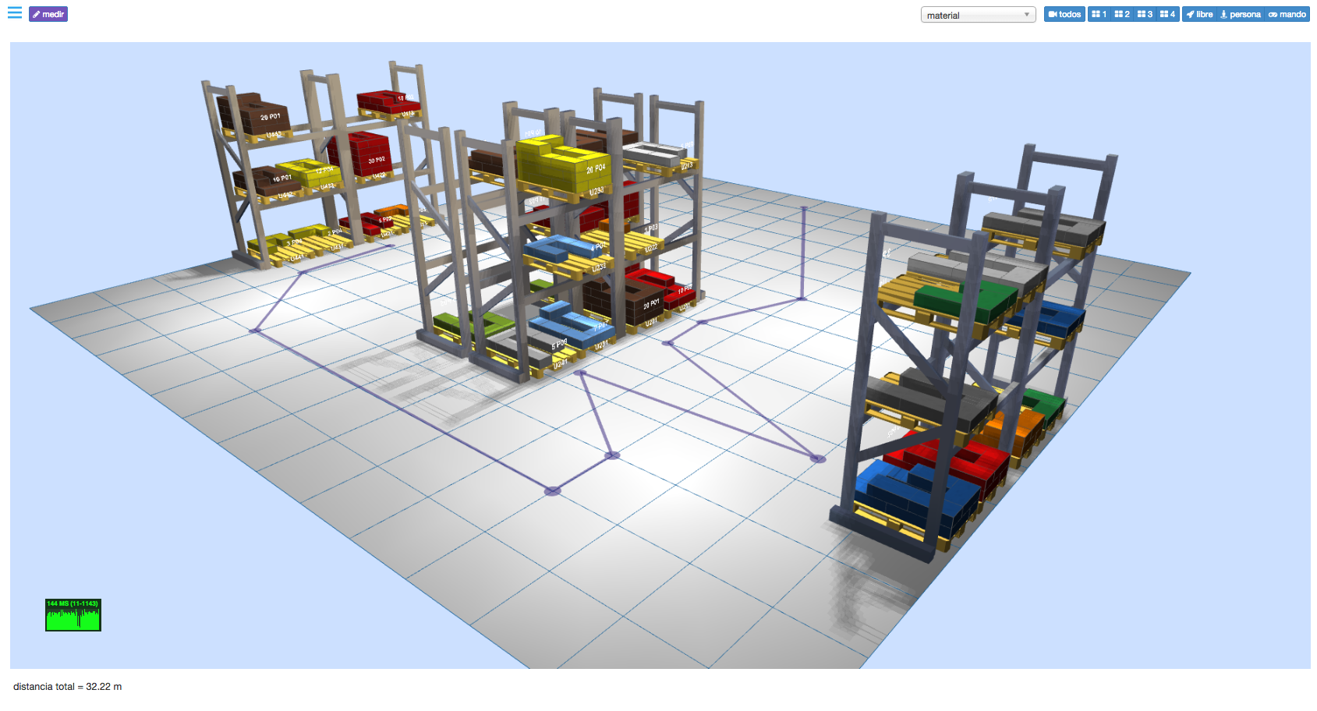Switch to camera preset 1
Screen dimensions: 1317x711
point(1099,14)
